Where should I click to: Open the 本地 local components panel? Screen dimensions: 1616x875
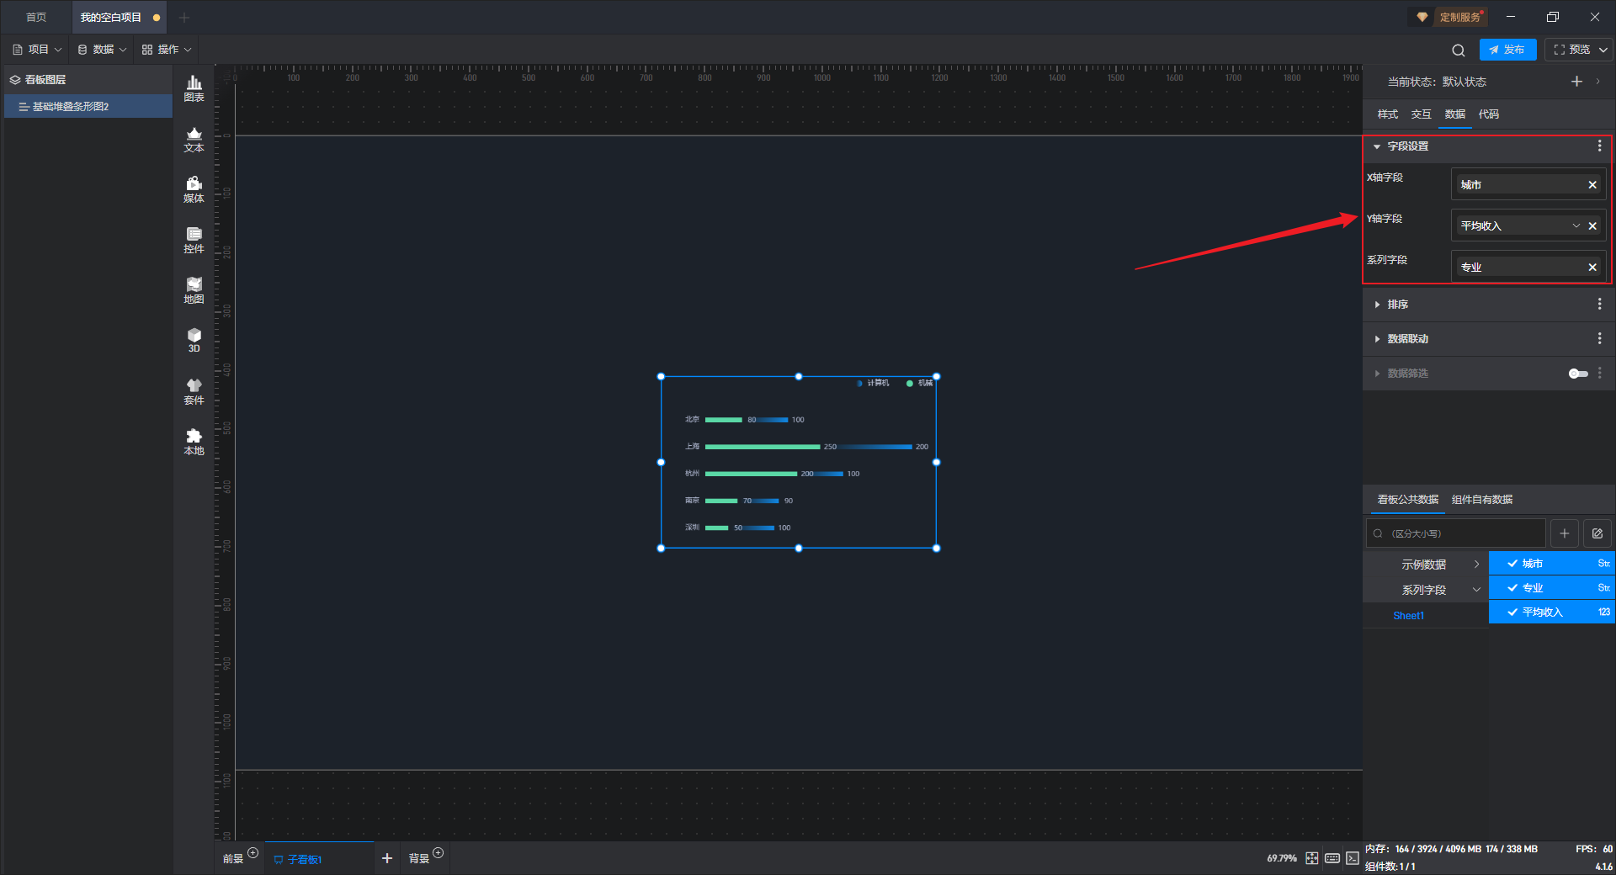pyautogui.click(x=194, y=442)
